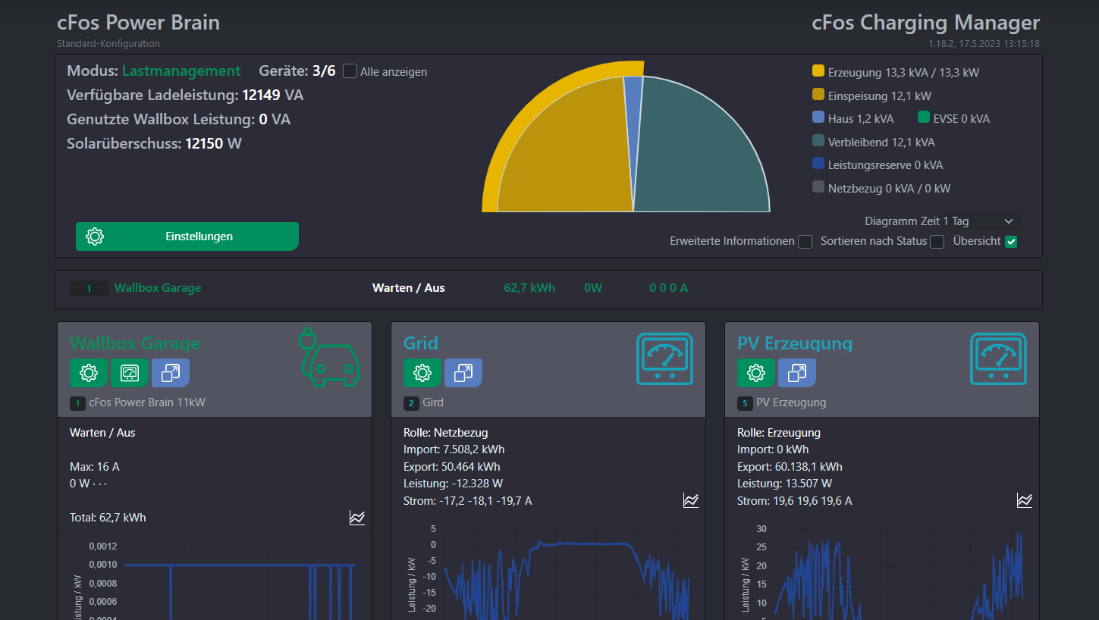
Task: Enable Sortieren nach Status checkbox
Action: tap(937, 242)
